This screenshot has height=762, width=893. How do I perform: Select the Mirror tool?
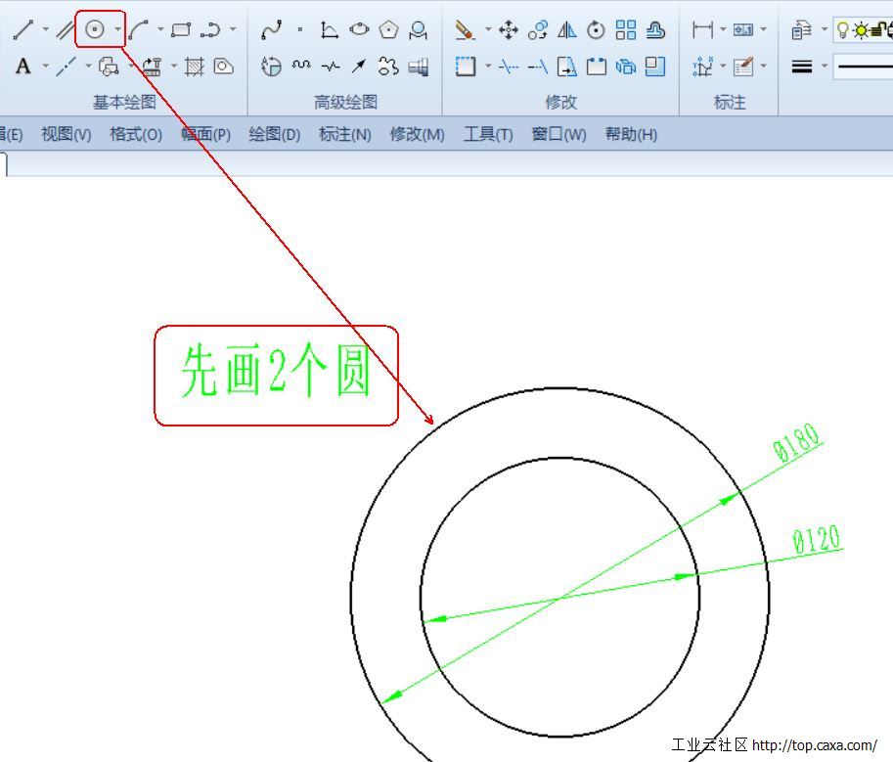point(566,29)
